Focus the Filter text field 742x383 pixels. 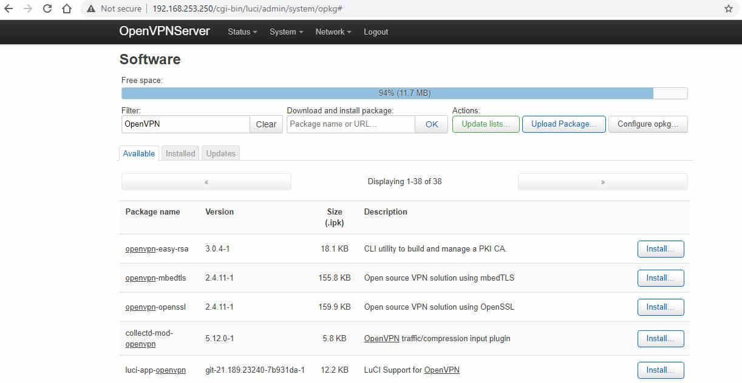pos(186,124)
